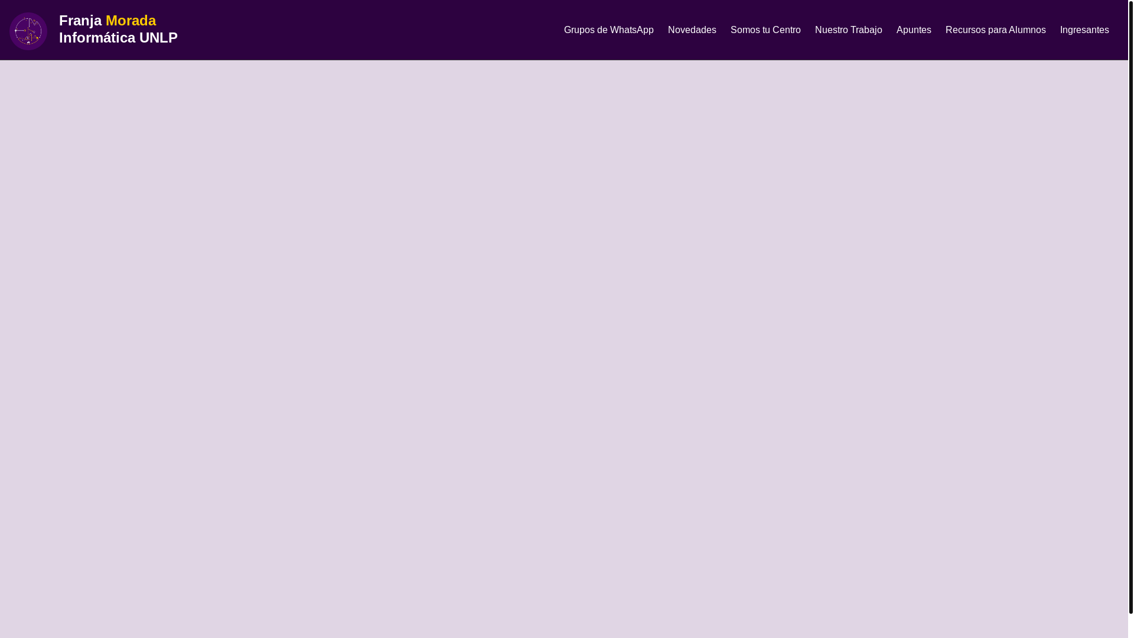Open the Franja Morada Informática UNLP home link
This screenshot has width=1134, height=638.
click(118, 29)
